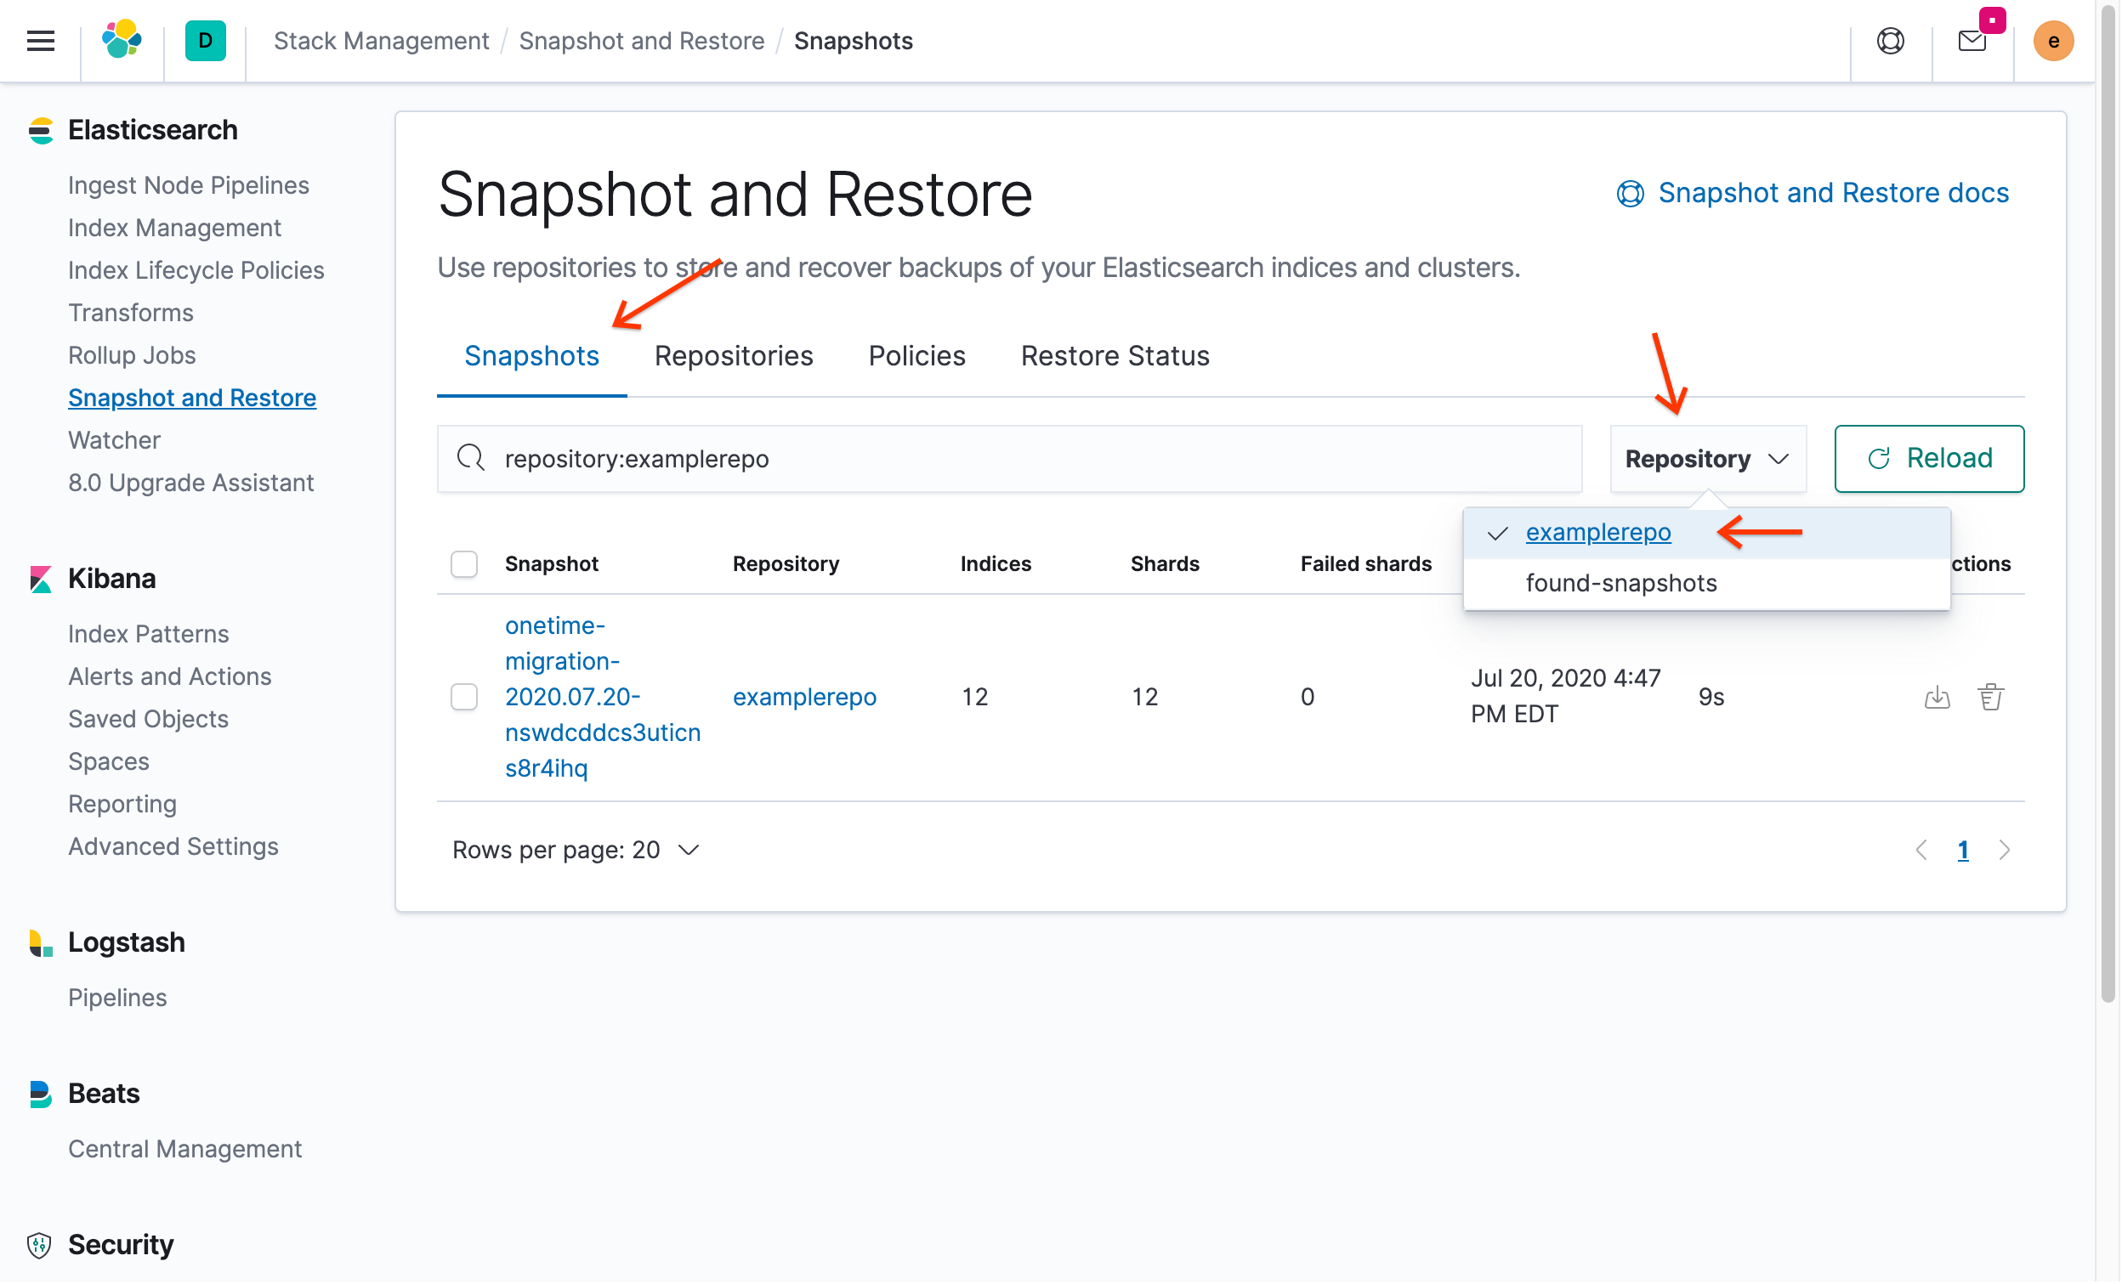Switch to the Policies tab

tap(916, 356)
